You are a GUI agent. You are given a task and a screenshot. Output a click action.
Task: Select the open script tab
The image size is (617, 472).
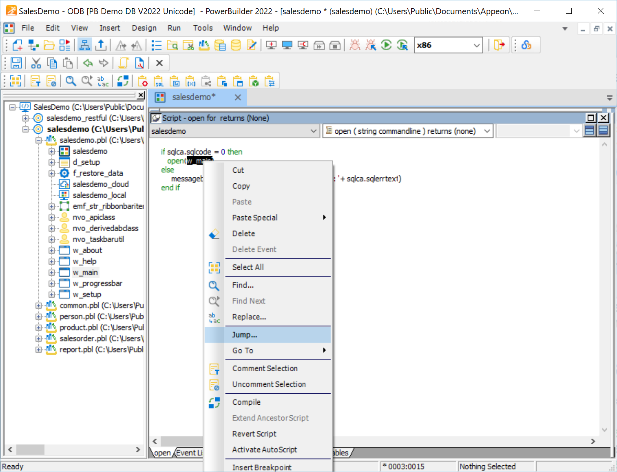(x=162, y=453)
